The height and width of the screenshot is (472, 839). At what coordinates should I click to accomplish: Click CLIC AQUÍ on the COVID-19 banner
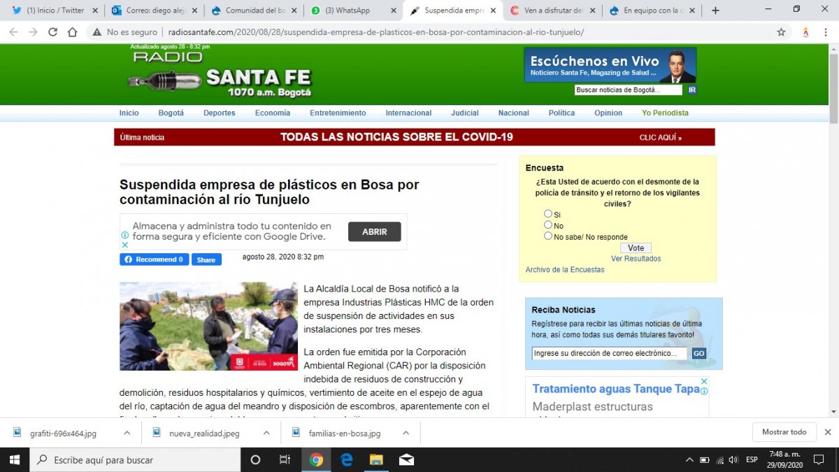click(x=661, y=138)
